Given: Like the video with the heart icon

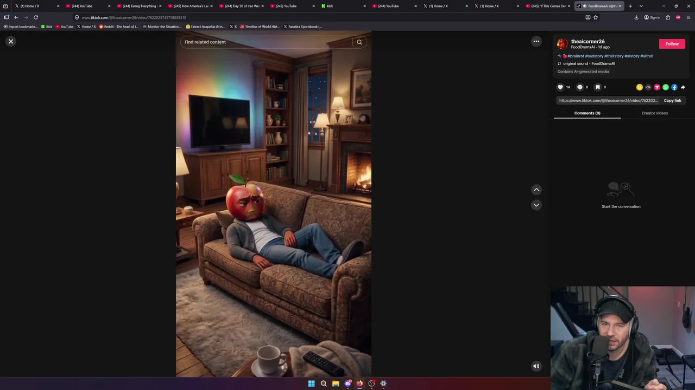Looking at the screenshot, I should [x=560, y=87].
